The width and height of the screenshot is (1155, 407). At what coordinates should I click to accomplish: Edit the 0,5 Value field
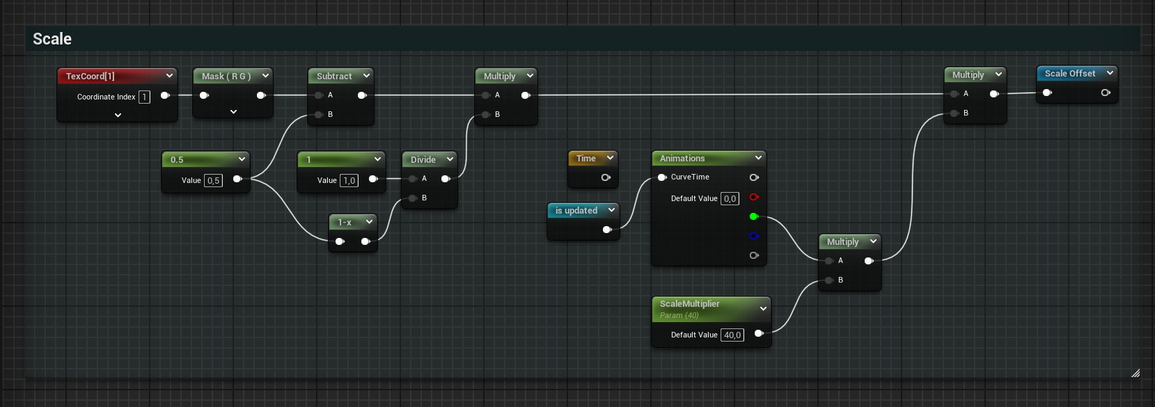click(214, 180)
